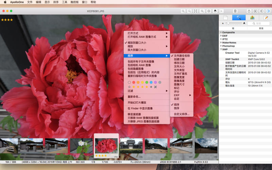Choose 自定义排序... in sort submenu

click(182, 114)
